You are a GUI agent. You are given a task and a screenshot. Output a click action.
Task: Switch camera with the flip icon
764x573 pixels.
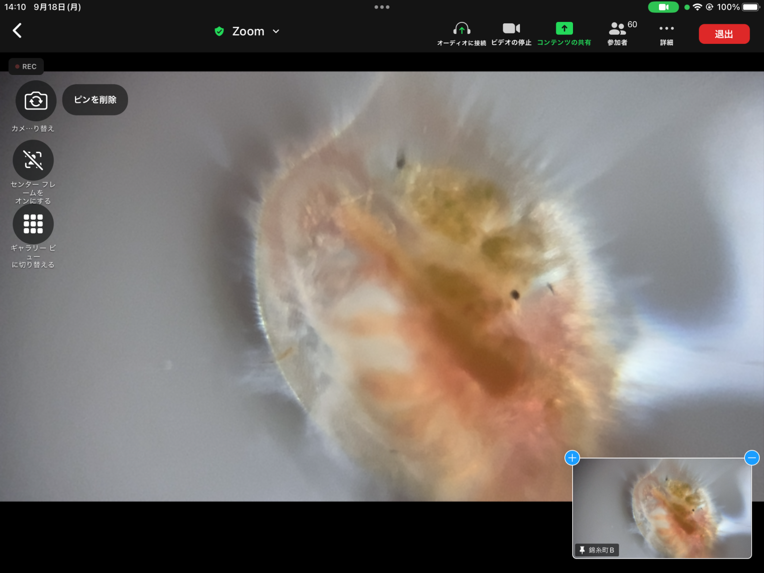click(x=36, y=101)
